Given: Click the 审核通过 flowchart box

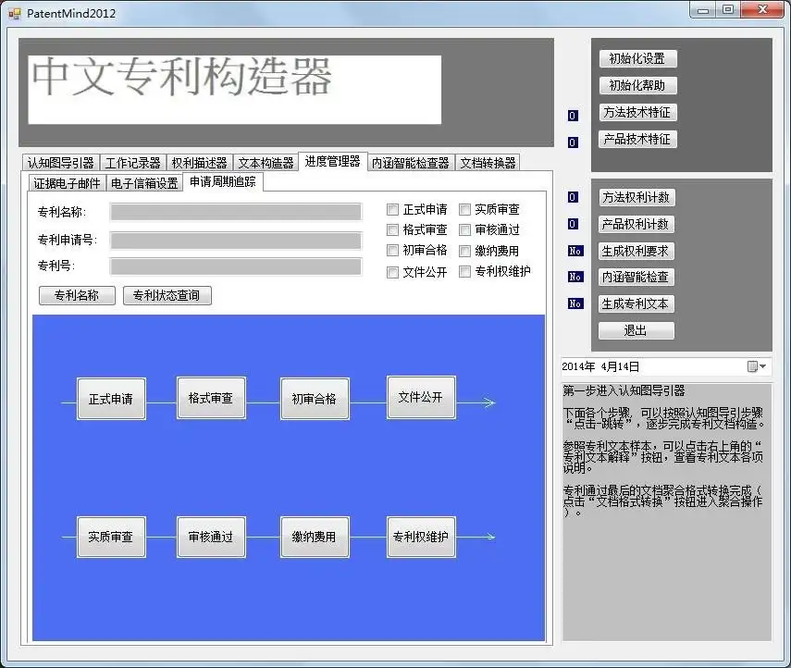Looking at the screenshot, I should point(211,537).
